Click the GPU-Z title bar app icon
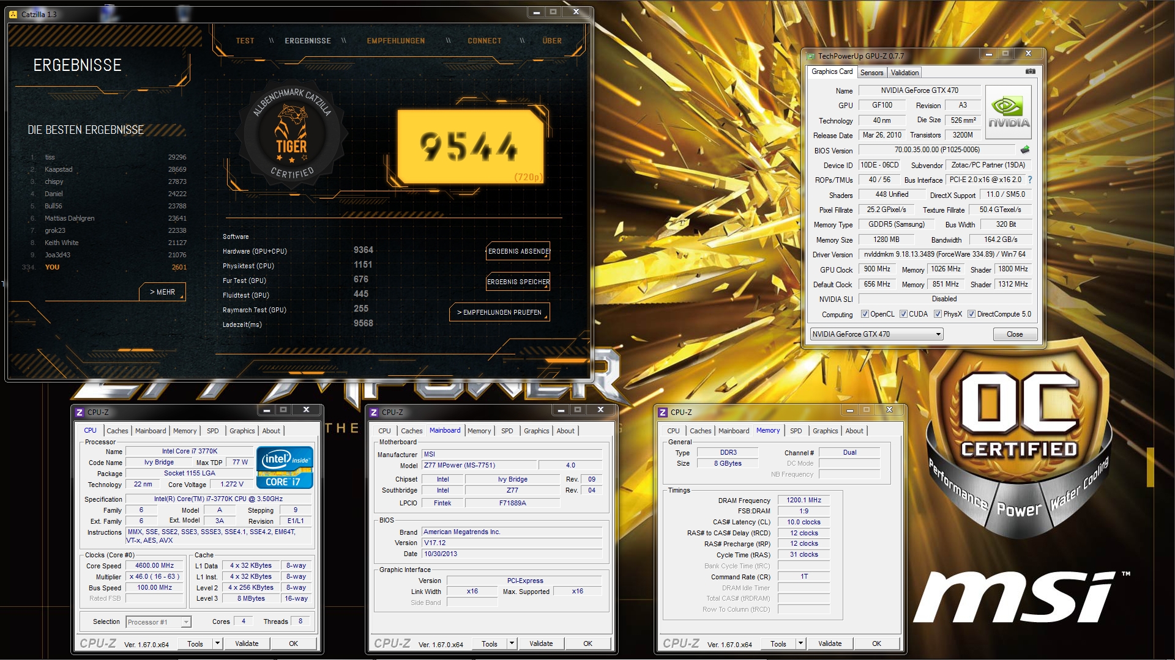This screenshot has height=660, width=1175. (x=811, y=56)
